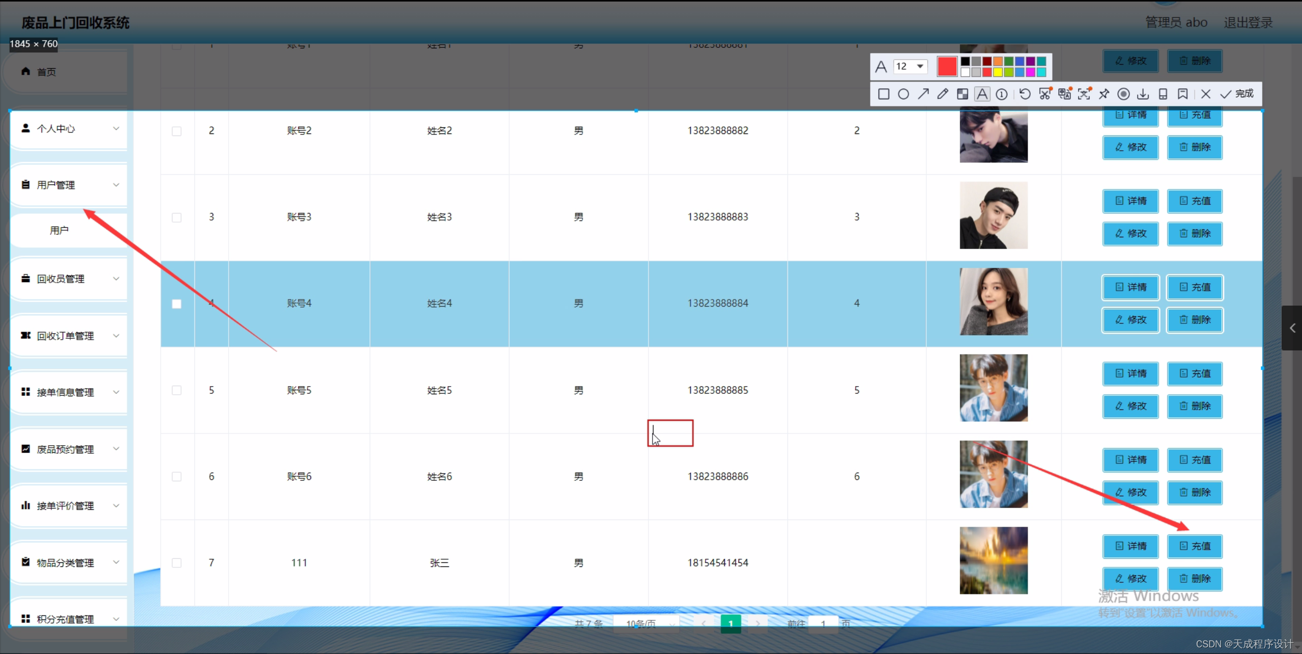The height and width of the screenshot is (654, 1302).
Task: Pick the pencil freehand tool
Action: point(942,94)
